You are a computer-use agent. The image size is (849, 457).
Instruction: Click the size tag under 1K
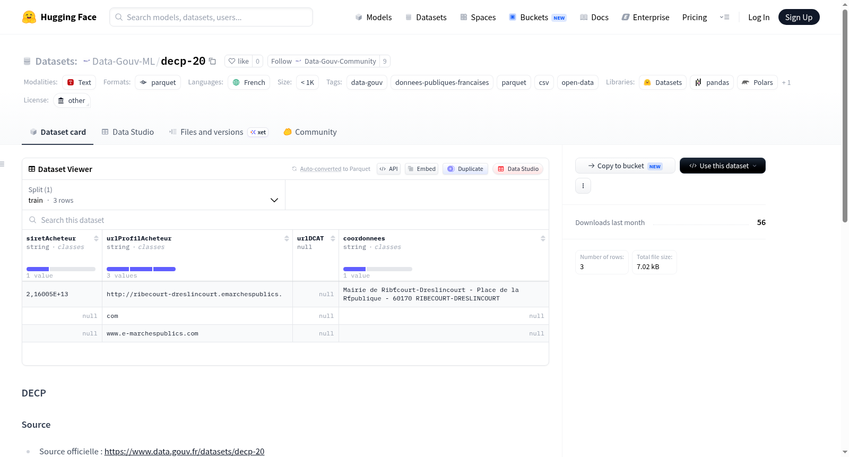tap(307, 82)
